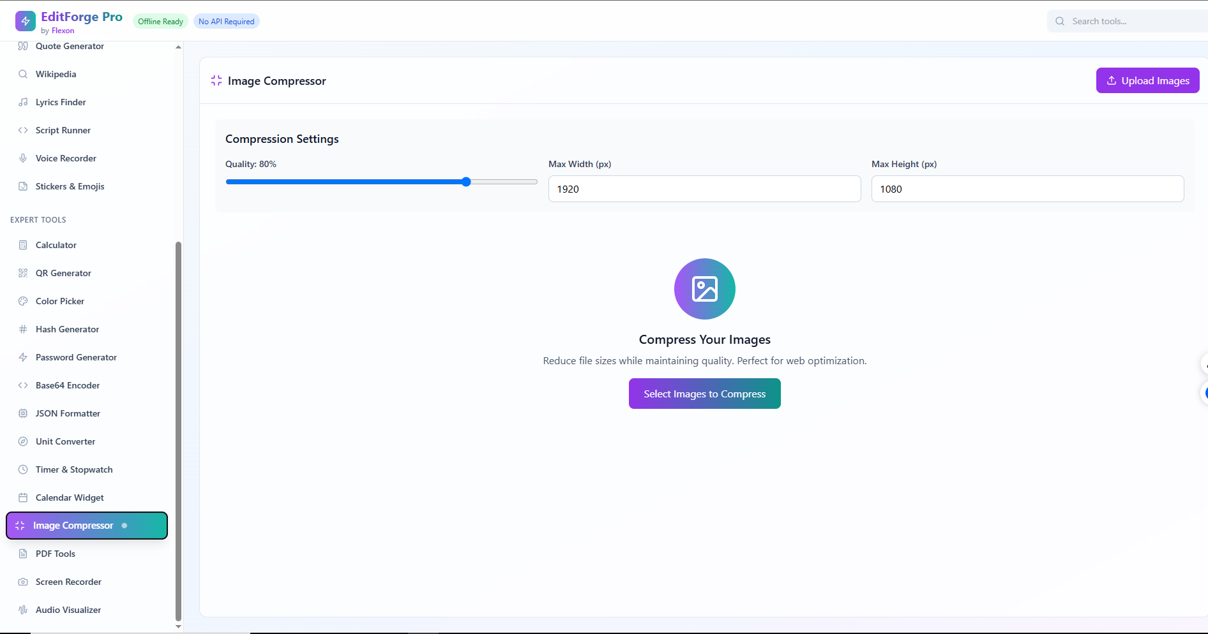Screen dimensions: 1208x634
Task: Click the large image placeholder circle icon
Action: pos(705,289)
